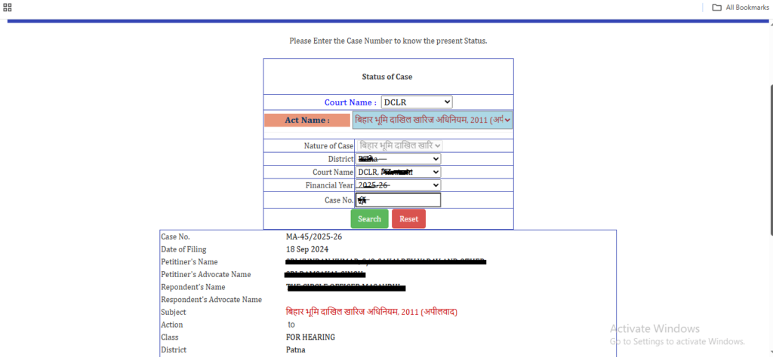Click the filing date 18 Sep 2024

pos(307,249)
